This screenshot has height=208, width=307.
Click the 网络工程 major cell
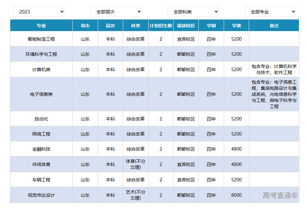coord(41,134)
